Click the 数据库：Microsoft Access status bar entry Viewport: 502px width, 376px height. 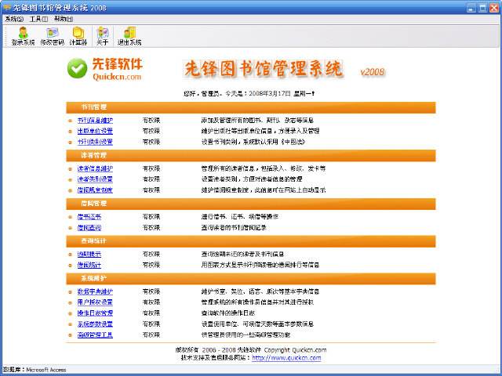pos(35,370)
